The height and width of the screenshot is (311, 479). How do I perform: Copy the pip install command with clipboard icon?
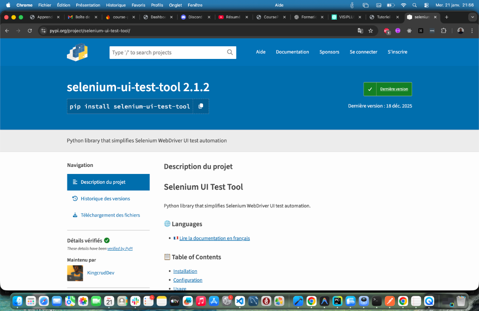pos(201,106)
